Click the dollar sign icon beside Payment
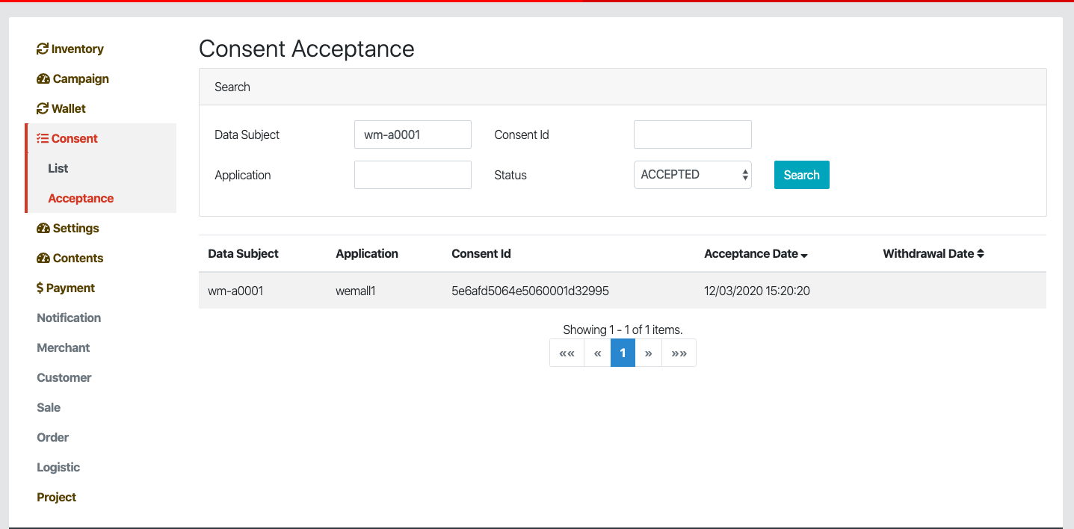This screenshot has height=529, width=1074. point(40,288)
